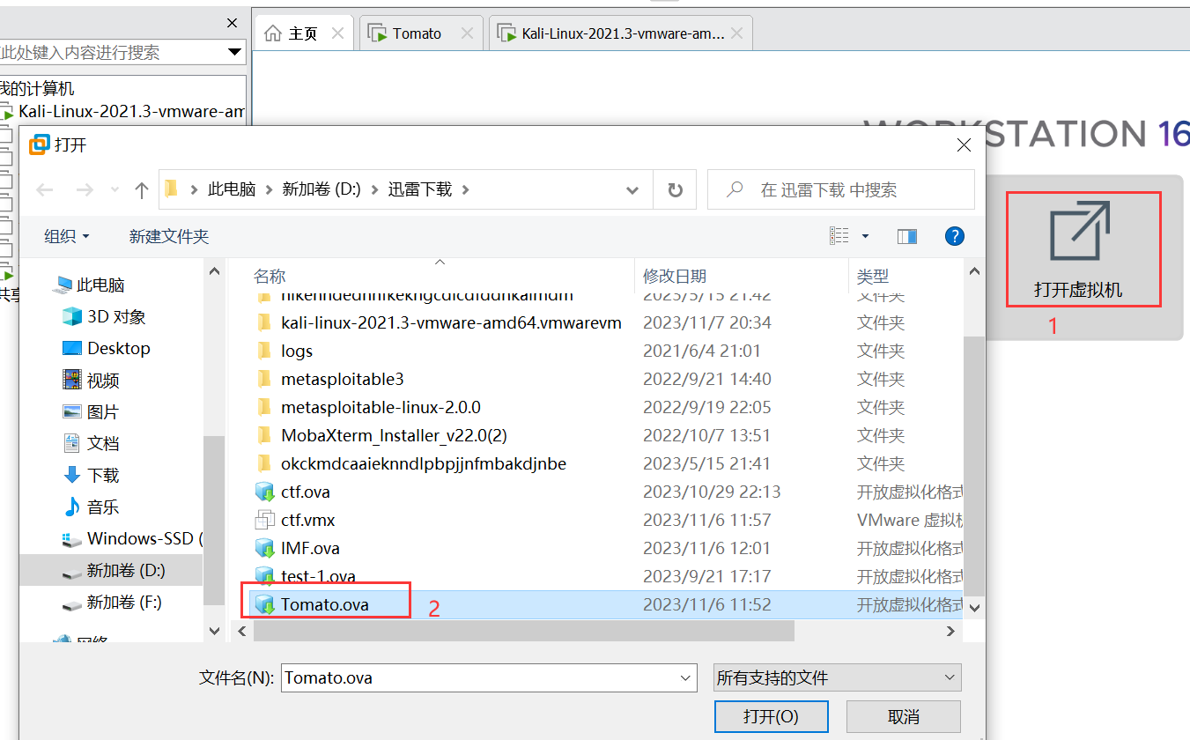Refresh the folder listing
Viewport: 1190px width, 740px height.
(676, 189)
